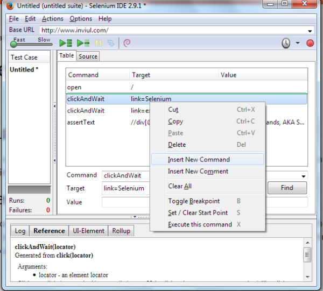Open the UI-Element tab
This screenshot has height=291, width=323.
tap(88, 231)
